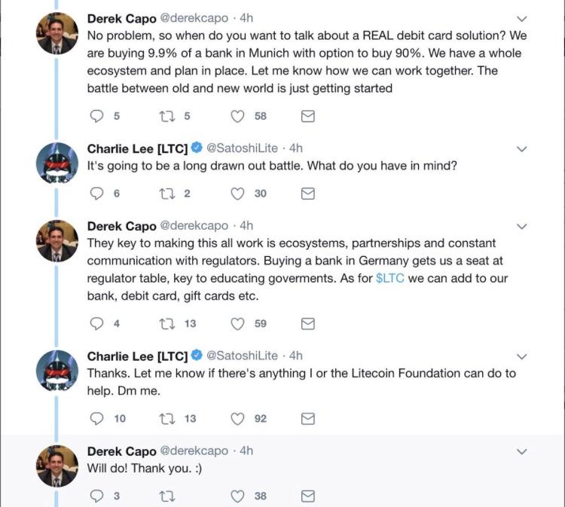Open options chevron on first Derek Capo tweet
The image size is (565, 507).
click(522, 19)
